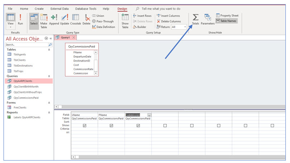
Task: Open the FrmClients form
Action: [x=20, y=108]
